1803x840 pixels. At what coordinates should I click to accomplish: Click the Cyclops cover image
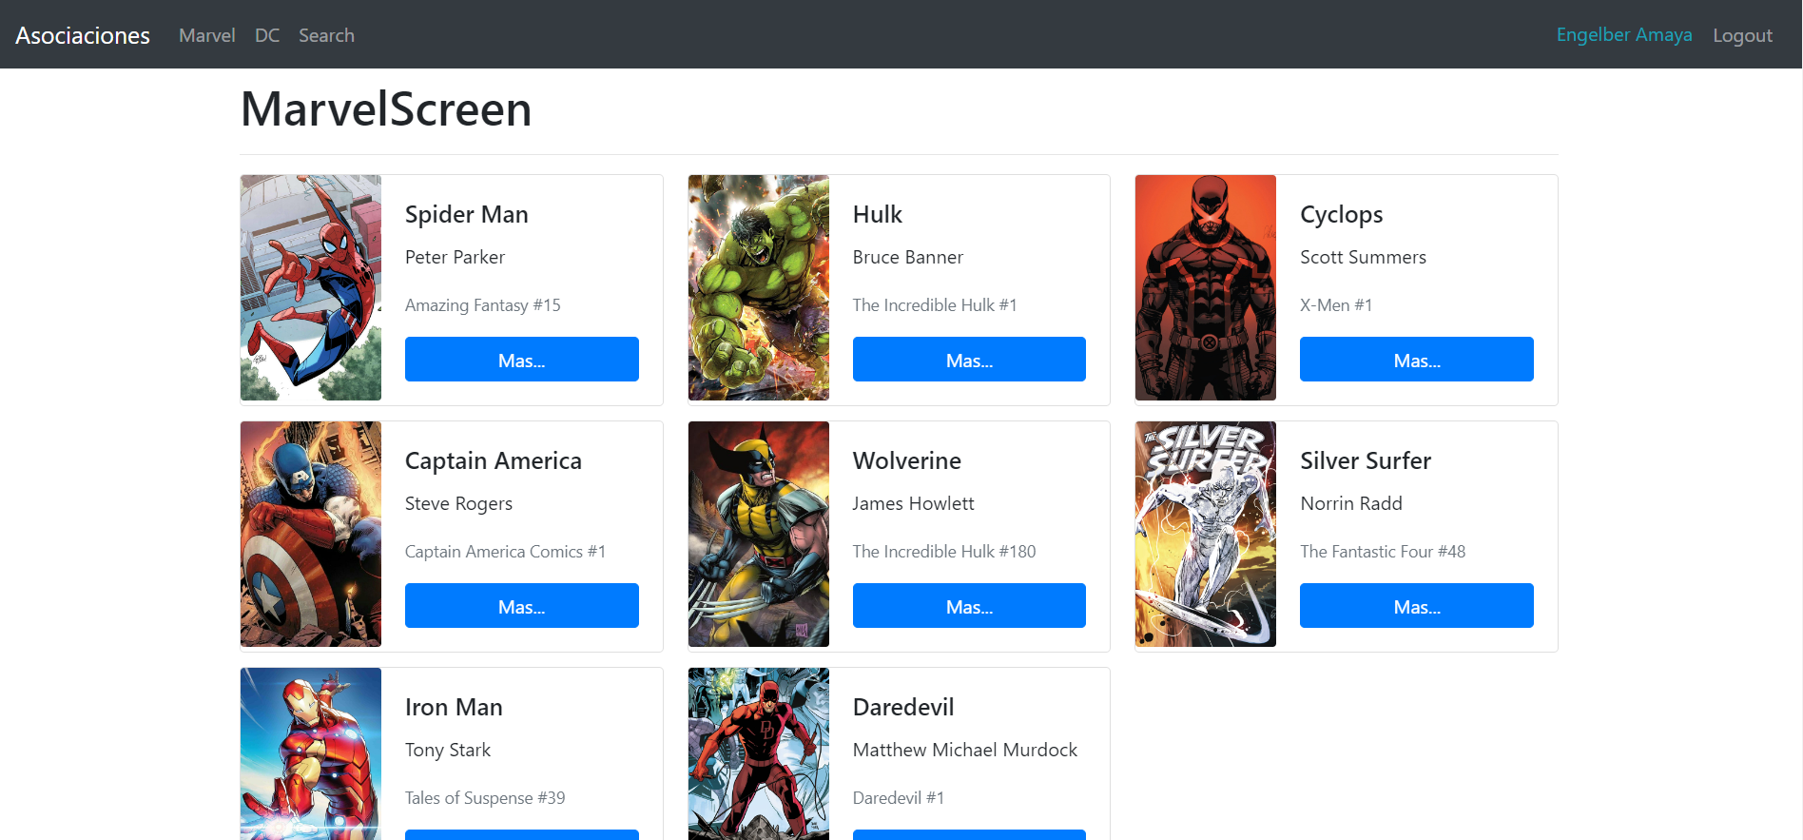[x=1206, y=287]
